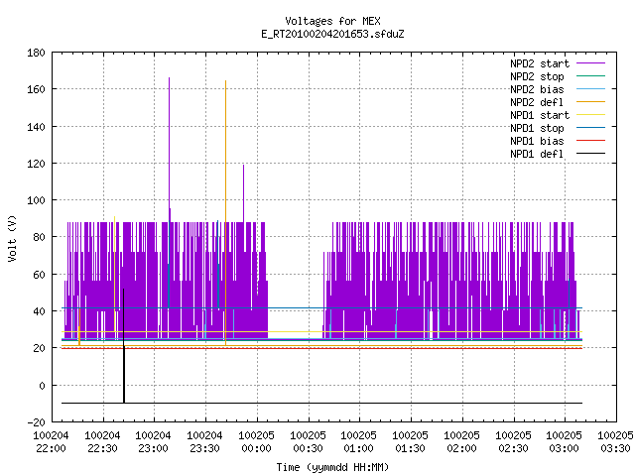Click the light blue NPD2 bias legend line

pos(590,88)
